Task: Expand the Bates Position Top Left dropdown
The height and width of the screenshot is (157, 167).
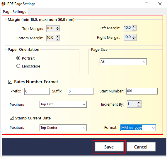Action: coord(63,104)
